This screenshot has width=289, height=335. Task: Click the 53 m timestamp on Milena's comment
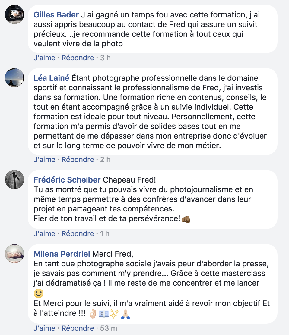(109, 328)
